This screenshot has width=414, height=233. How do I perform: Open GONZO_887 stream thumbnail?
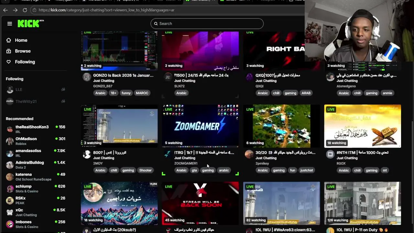point(119,50)
